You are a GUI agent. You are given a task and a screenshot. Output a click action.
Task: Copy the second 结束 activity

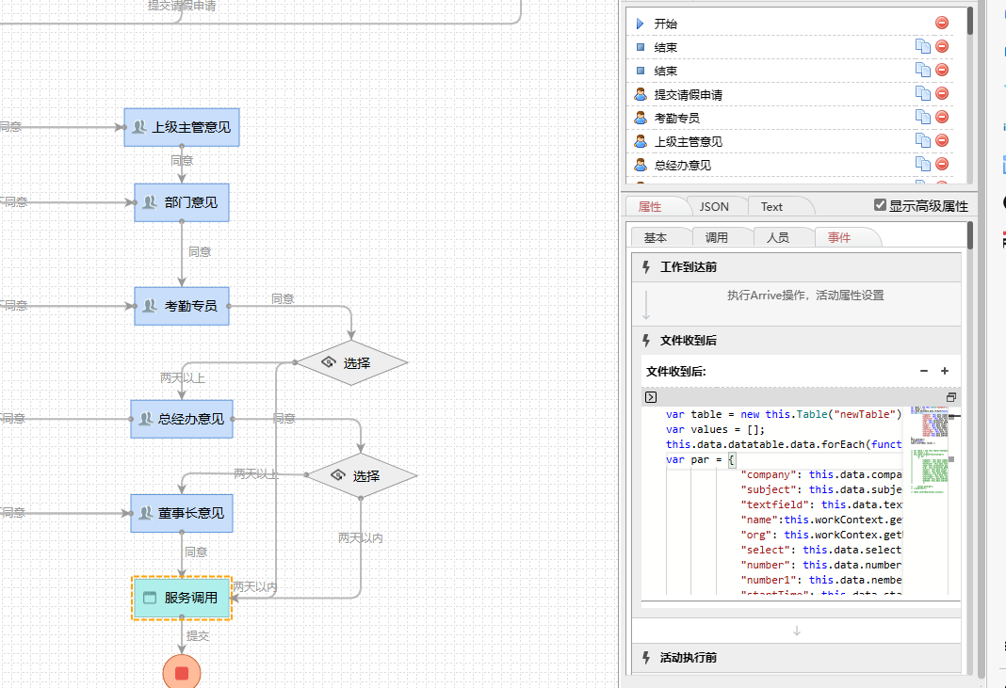(922, 70)
